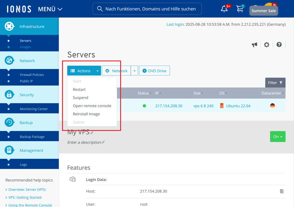The height and width of the screenshot is (207, 294).
Task: Click the Backup sidebar section icon
Action: click(x=9, y=123)
